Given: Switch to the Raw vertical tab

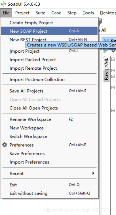Looking at the screenshot, I should pyautogui.click(x=106, y=76).
